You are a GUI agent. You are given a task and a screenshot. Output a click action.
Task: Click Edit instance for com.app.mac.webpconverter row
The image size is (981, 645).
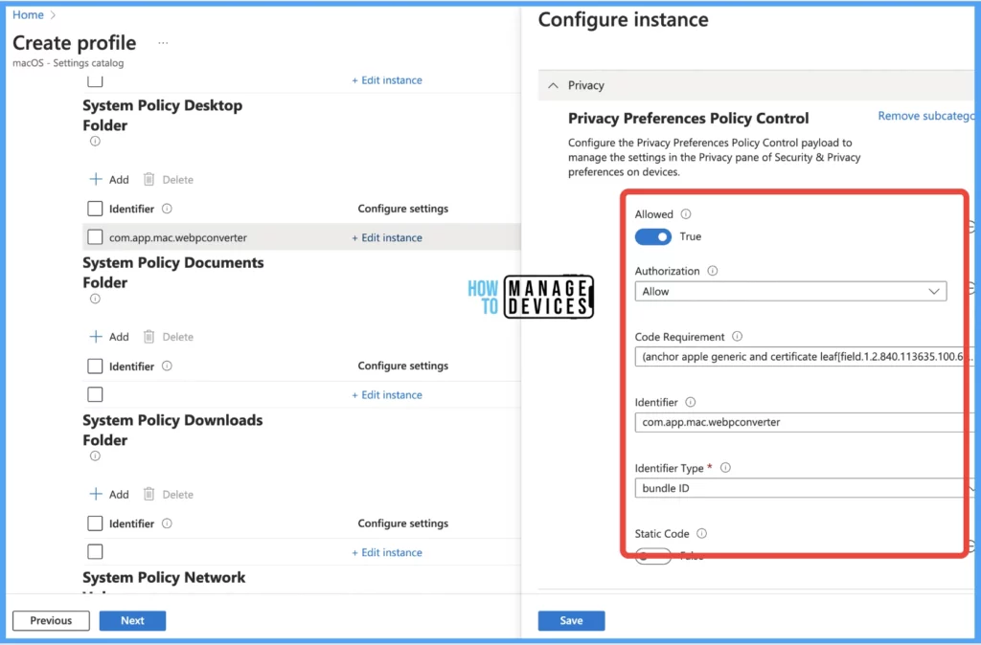pyautogui.click(x=387, y=238)
